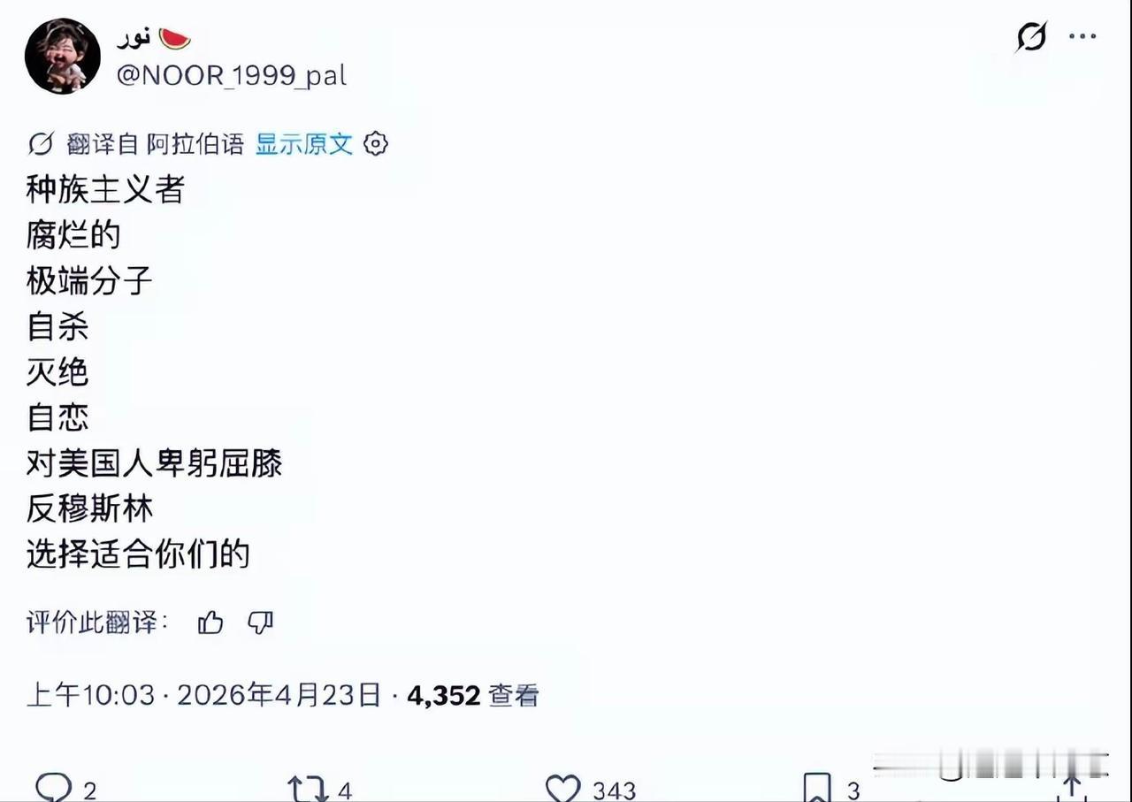Click the 翻译自 阿拉伯语 label
The height and width of the screenshot is (802, 1132).
coord(156,144)
